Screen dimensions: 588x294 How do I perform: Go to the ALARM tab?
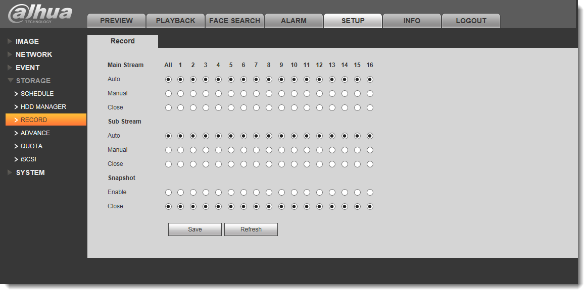coord(293,21)
